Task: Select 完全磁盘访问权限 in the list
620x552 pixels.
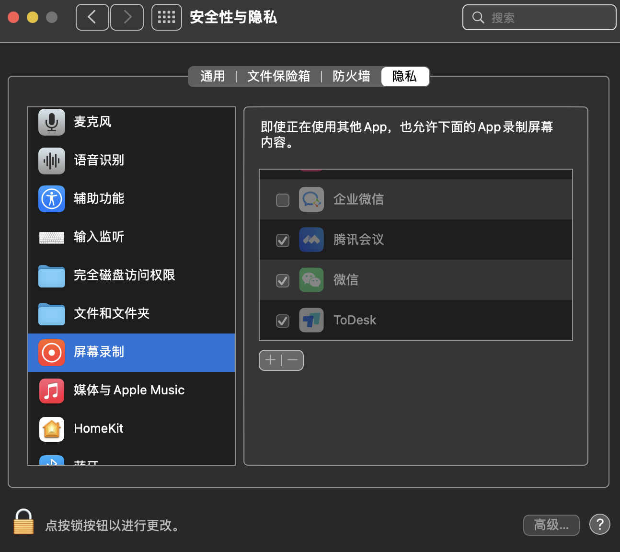Action: point(131,276)
